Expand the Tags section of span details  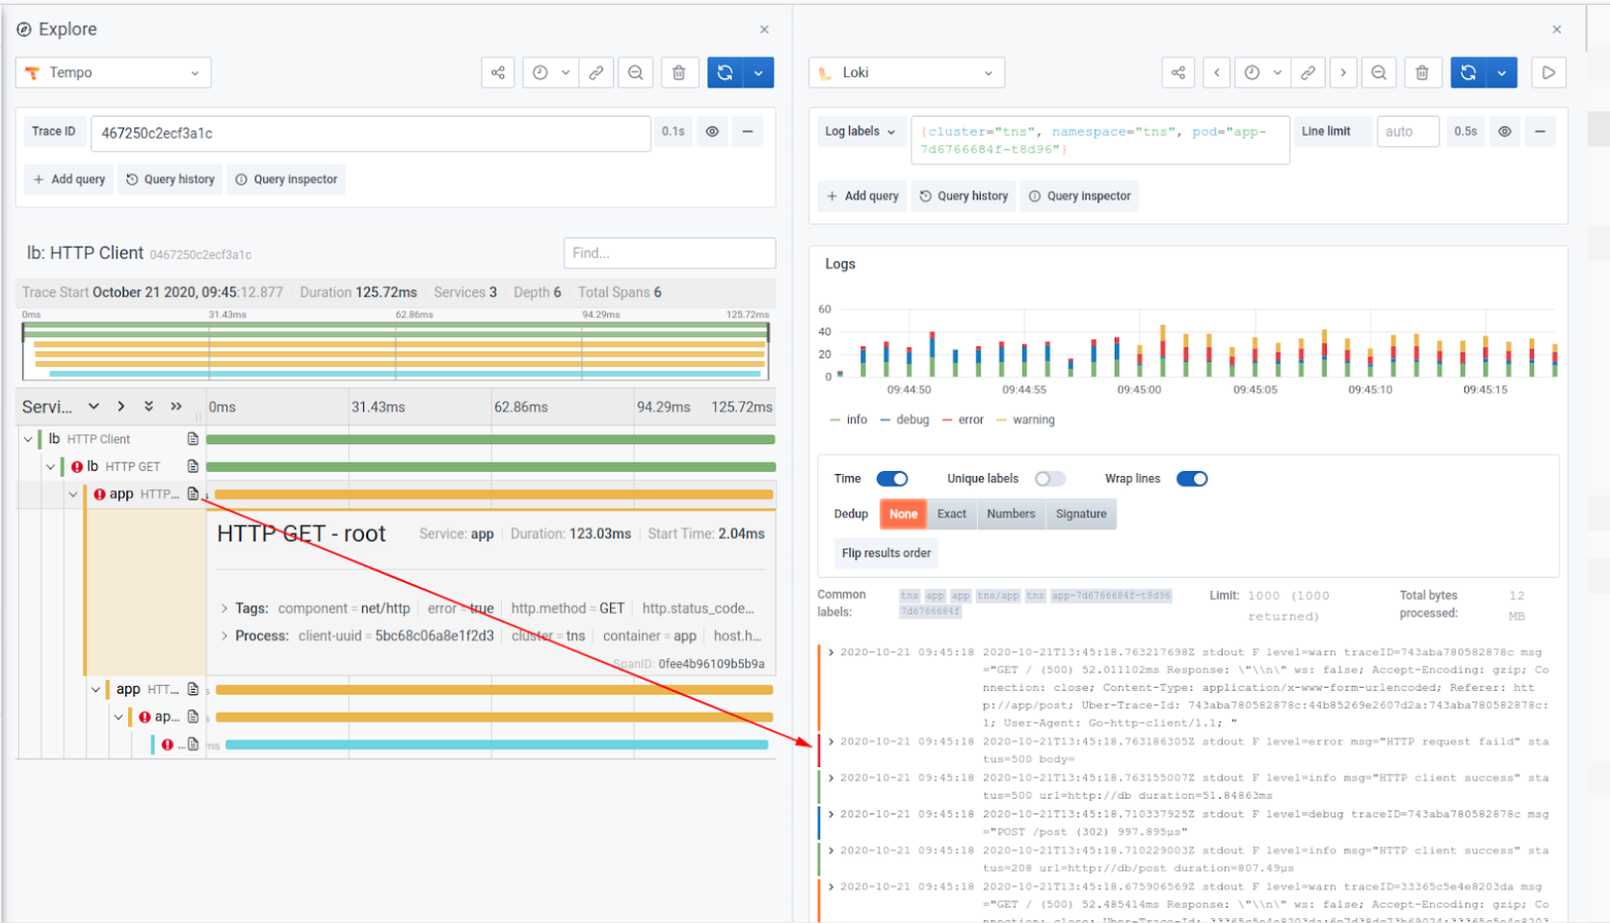[224, 609]
